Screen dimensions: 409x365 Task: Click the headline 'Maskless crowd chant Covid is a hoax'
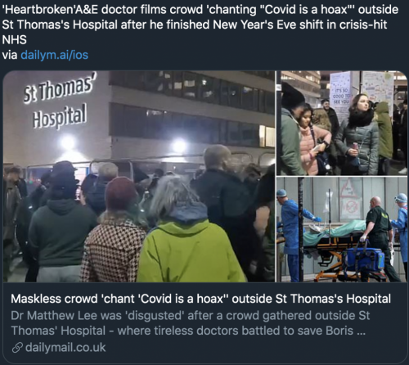201,299
